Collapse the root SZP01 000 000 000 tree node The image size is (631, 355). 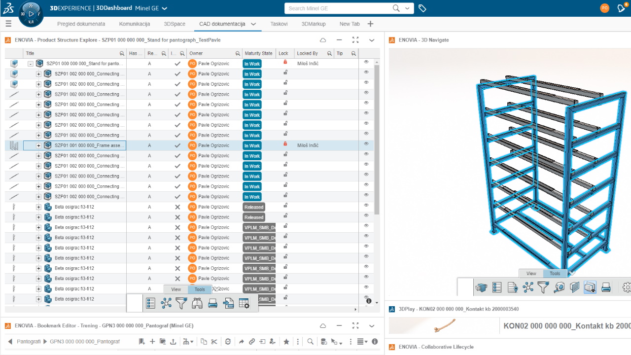pyautogui.click(x=31, y=64)
